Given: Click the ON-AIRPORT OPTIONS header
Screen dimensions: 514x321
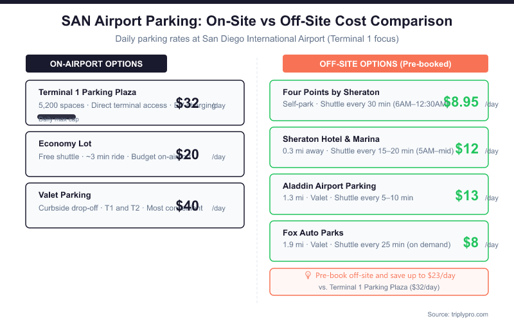Looking at the screenshot, I should 96,64.
